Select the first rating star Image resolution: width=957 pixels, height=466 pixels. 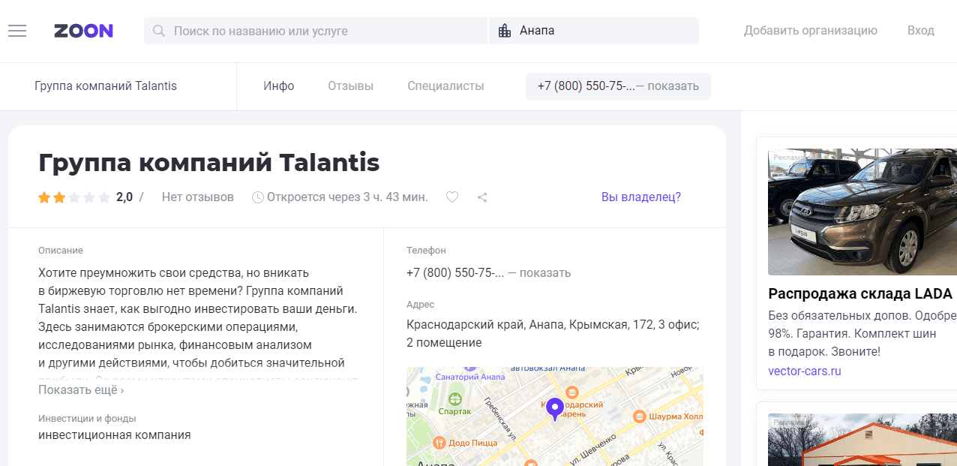43,197
